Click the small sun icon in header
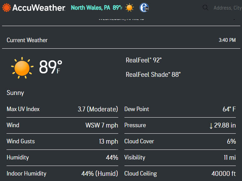 (130, 8)
